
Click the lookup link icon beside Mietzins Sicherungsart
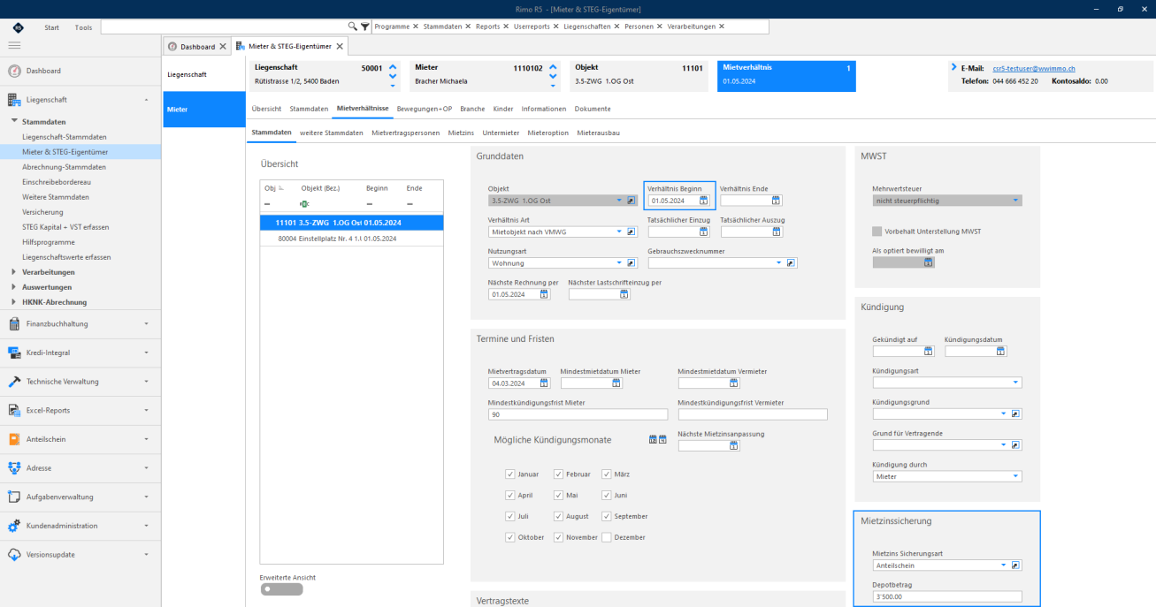[1016, 565]
